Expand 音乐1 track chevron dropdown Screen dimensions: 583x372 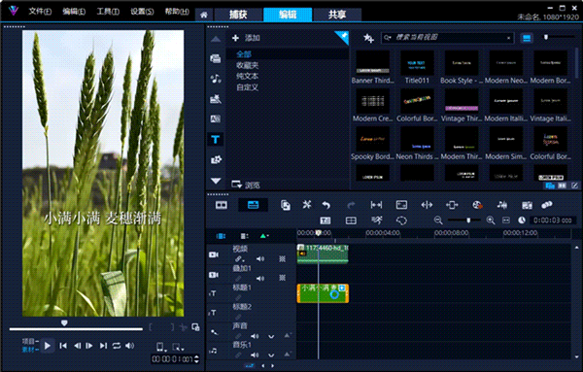pyautogui.click(x=271, y=355)
